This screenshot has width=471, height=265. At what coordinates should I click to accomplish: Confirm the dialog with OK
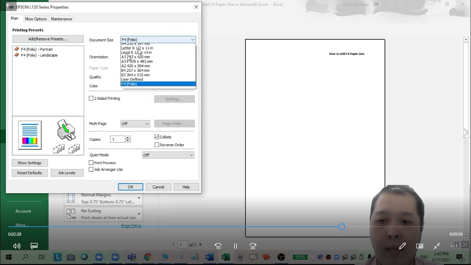[130, 187]
